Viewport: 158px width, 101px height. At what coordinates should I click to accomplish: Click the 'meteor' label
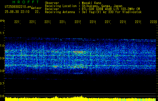point(36,8)
